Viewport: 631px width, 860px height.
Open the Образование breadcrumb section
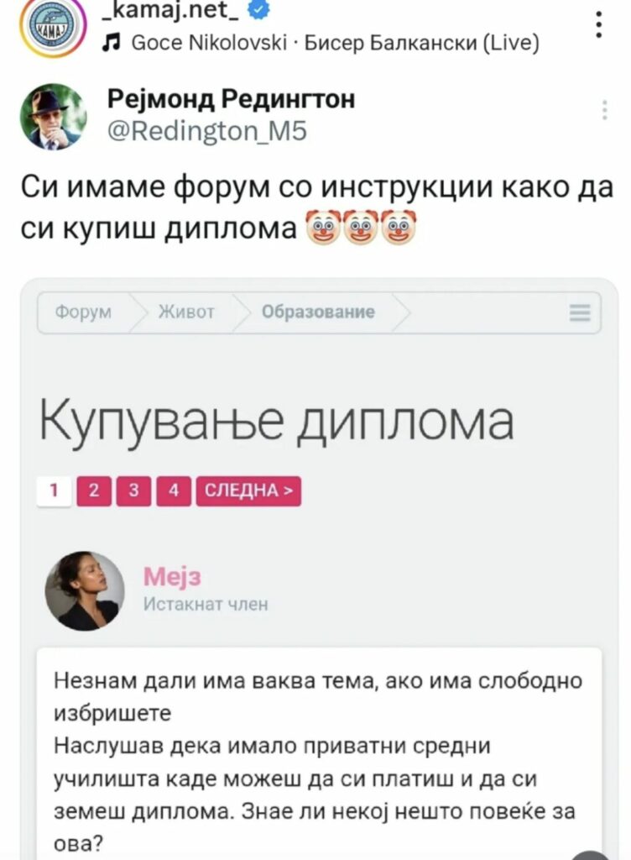tap(318, 312)
